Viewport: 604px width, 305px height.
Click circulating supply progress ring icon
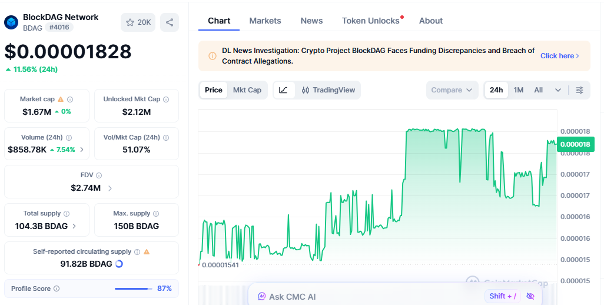coord(119,264)
